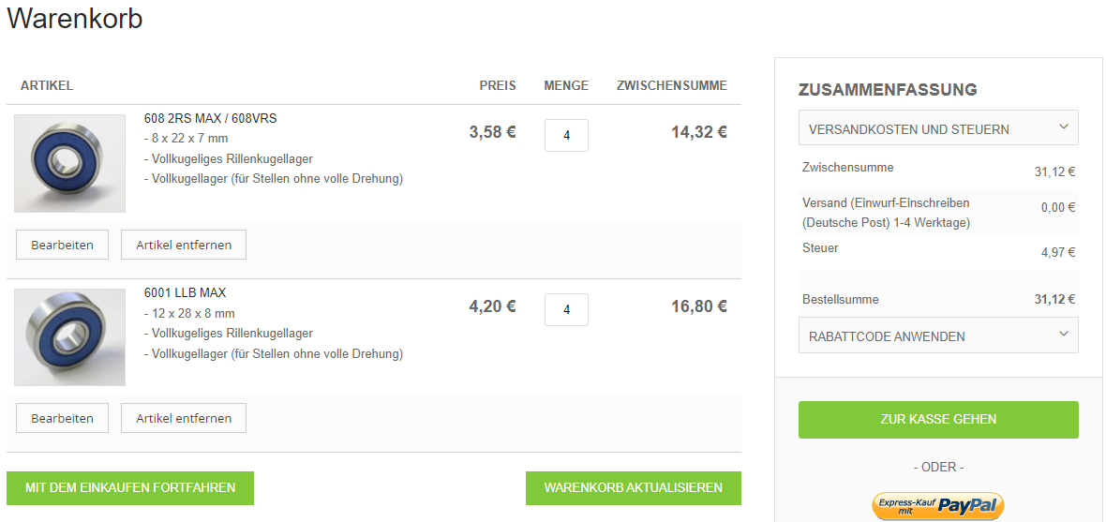
Task: Expand Versandkosten und Steuern section
Action: (x=908, y=128)
